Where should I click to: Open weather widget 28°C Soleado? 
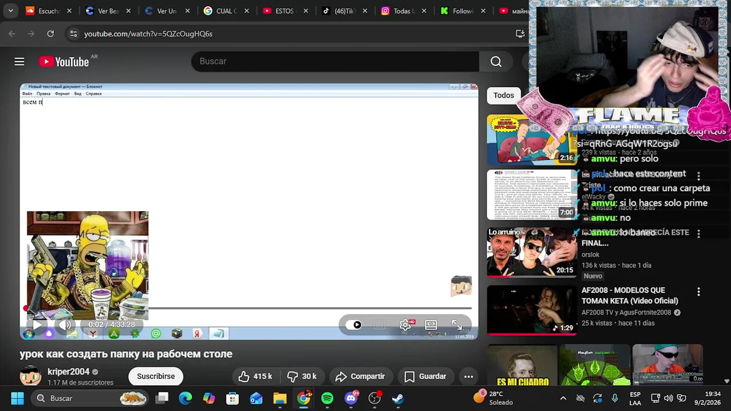pos(495,398)
